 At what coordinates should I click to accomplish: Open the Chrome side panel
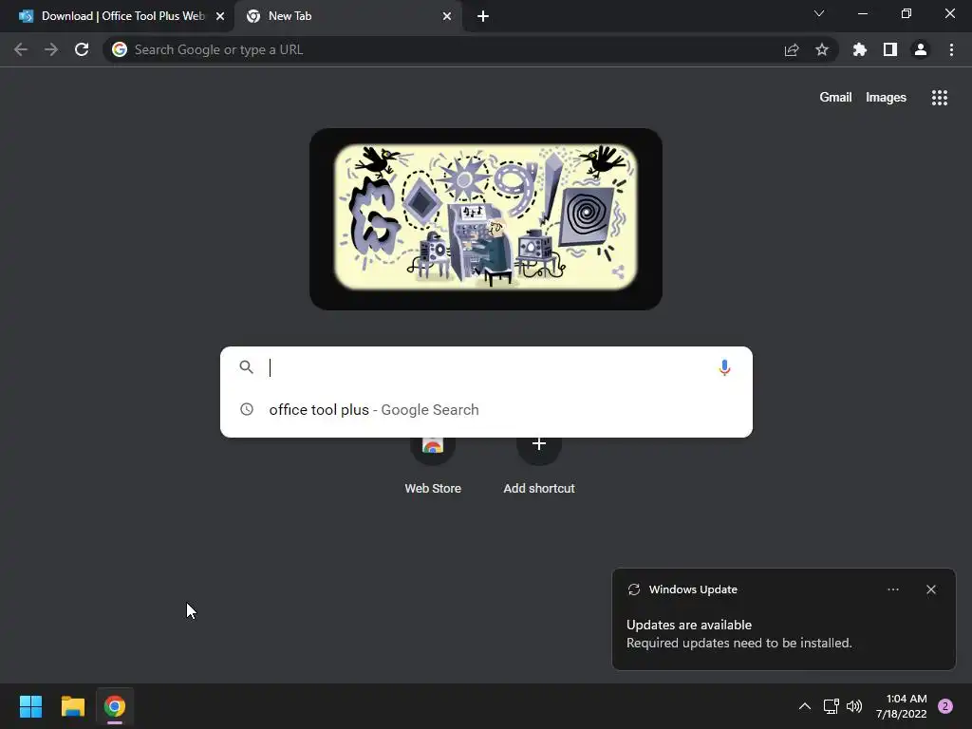click(x=890, y=49)
